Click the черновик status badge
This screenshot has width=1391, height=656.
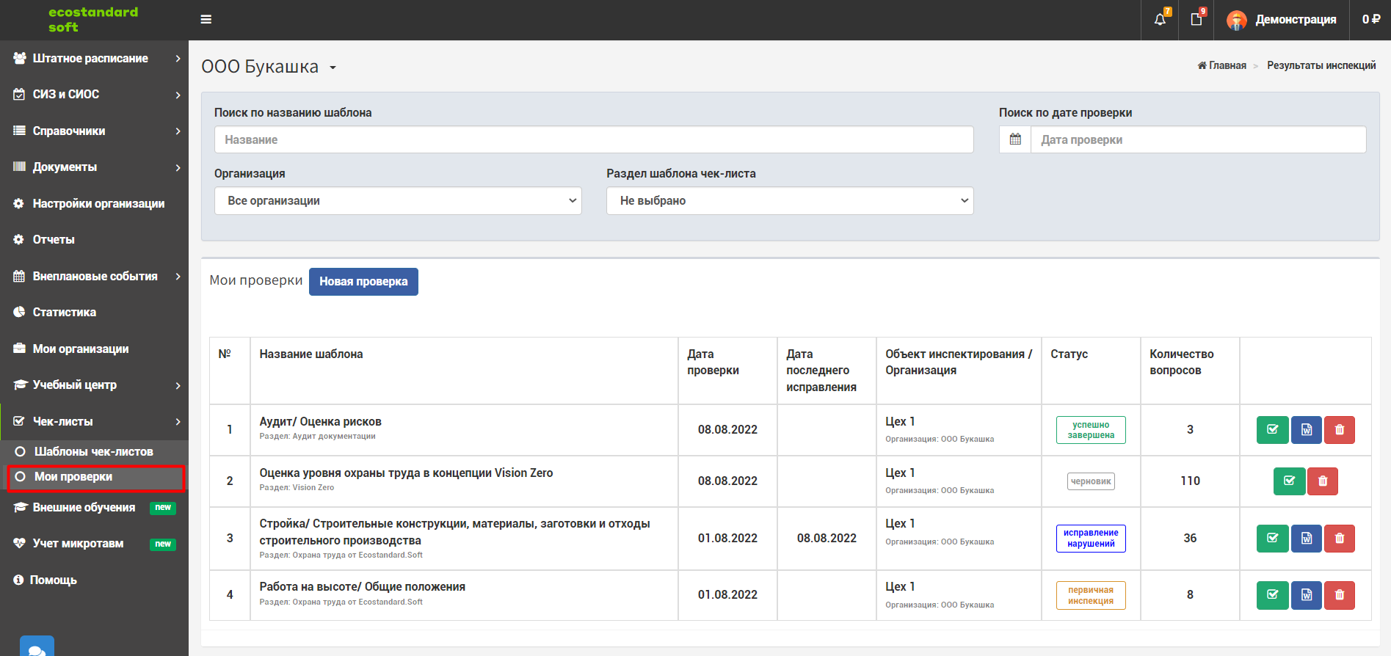(1091, 481)
